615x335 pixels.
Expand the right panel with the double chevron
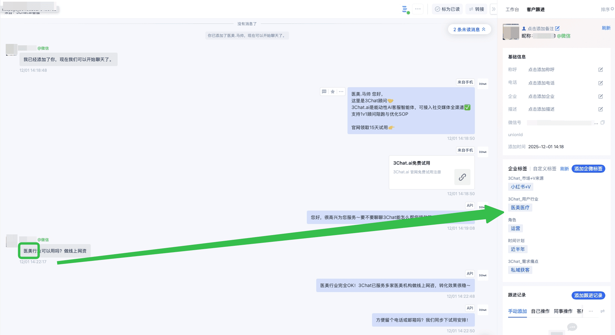click(x=493, y=9)
